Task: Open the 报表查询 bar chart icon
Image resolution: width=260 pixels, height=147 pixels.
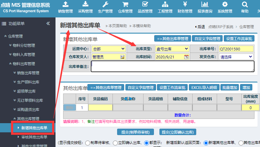Action: point(205,4)
